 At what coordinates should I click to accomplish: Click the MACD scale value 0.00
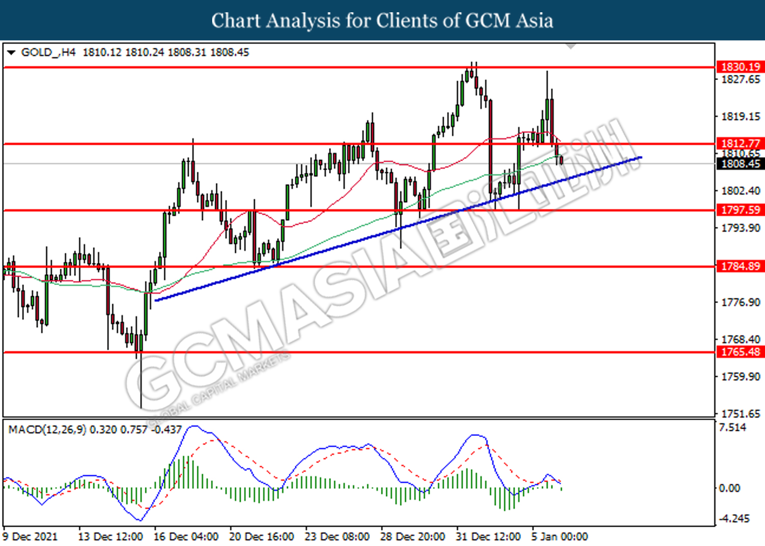coord(729,488)
